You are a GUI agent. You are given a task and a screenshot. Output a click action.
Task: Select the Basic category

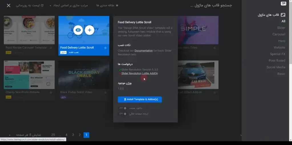click(281, 73)
